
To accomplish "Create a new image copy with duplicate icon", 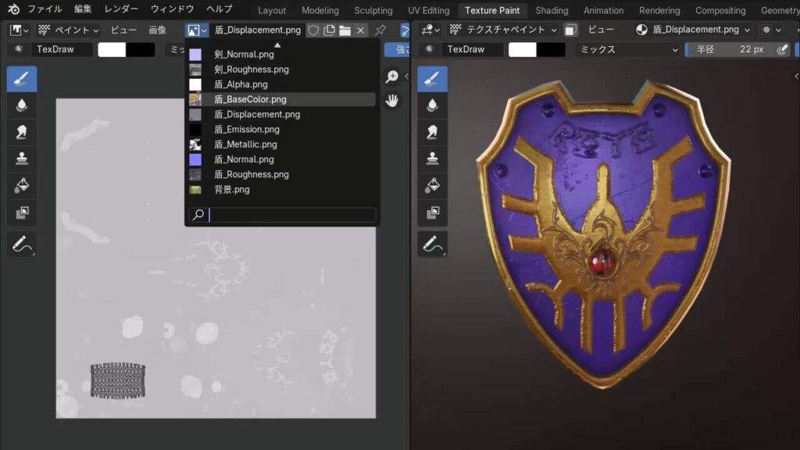I will [329, 30].
